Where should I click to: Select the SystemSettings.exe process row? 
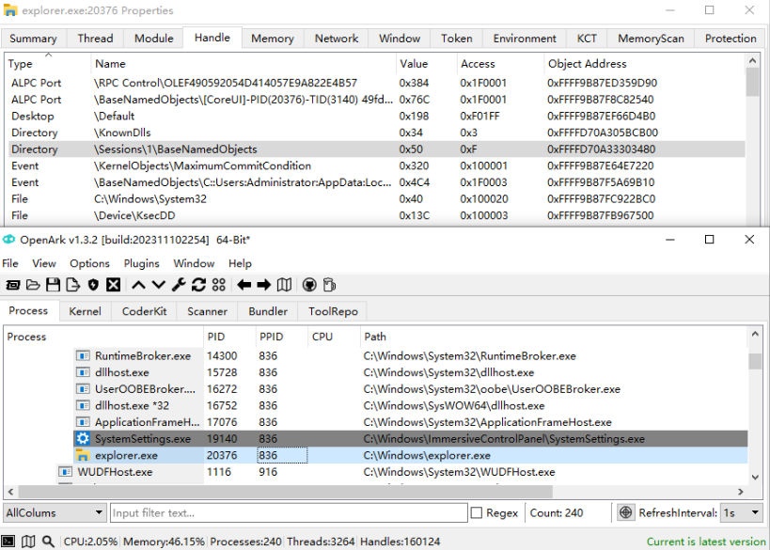point(142,439)
